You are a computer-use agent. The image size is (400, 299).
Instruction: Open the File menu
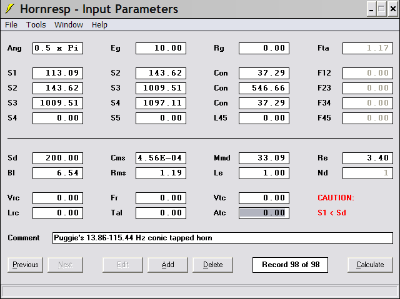(x=11, y=25)
